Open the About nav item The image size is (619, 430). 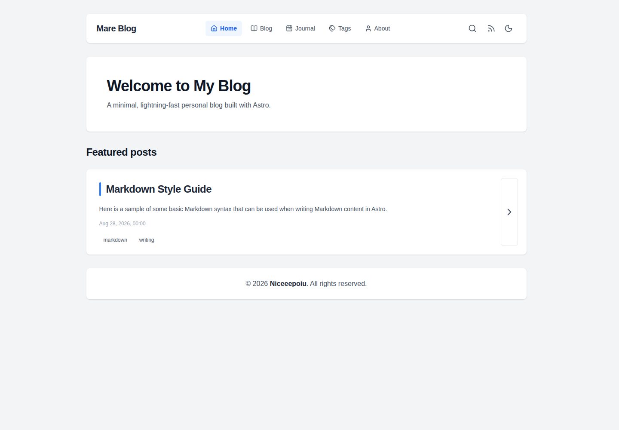pyautogui.click(x=377, y=28)
